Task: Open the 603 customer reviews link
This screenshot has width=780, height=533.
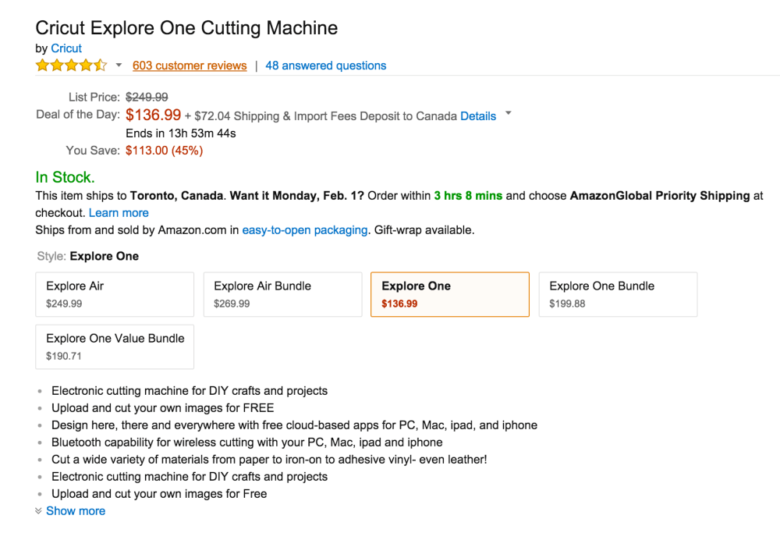Action: 190,66
